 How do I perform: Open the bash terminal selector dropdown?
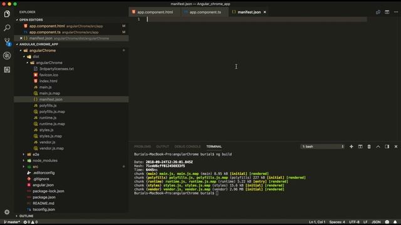pyautogui.click(x=323, y=147)
